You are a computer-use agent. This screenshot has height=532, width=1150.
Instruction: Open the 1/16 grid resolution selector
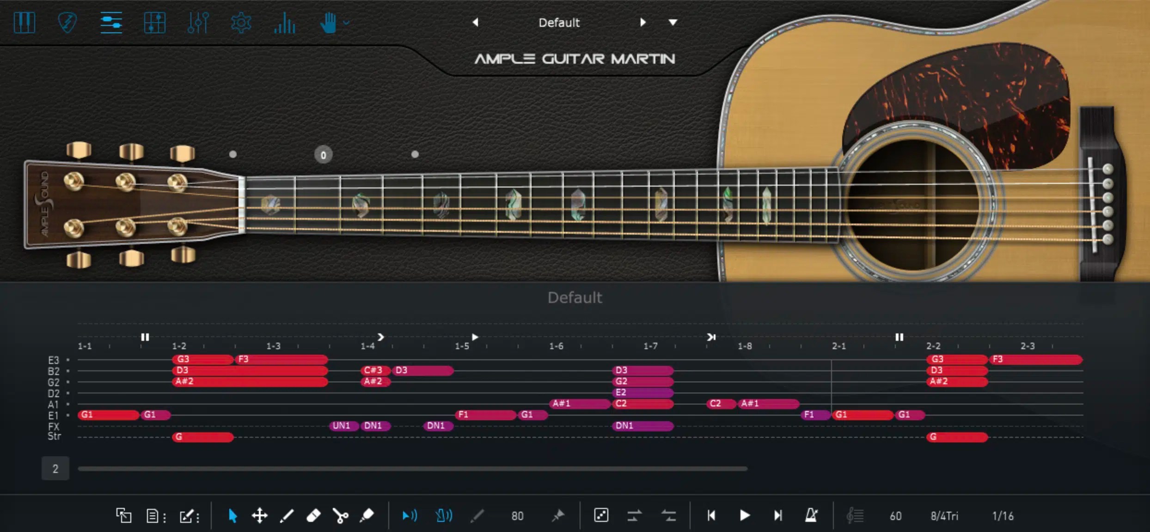[1003, 516]
